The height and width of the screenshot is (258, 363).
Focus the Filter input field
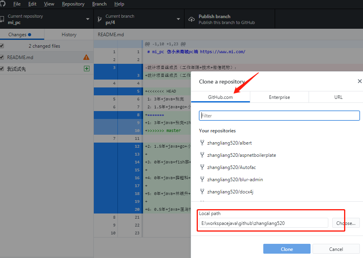pos(279,116)
